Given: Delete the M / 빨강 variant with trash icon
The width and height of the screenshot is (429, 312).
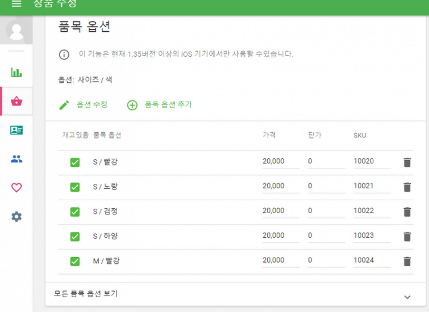Looking at the screenshot, I should (x=407, y=261).
